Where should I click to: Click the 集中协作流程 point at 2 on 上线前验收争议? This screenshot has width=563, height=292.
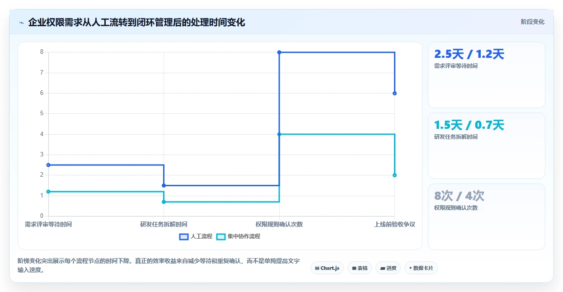pyautogui.click(x=394, y=175)
